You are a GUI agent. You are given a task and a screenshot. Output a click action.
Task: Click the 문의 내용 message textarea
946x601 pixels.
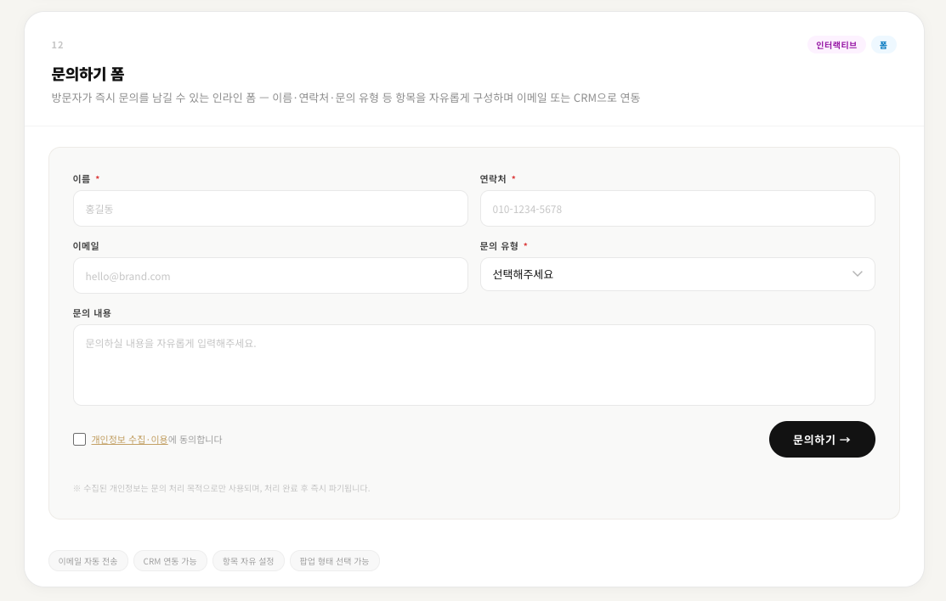[x=473, y=365]
